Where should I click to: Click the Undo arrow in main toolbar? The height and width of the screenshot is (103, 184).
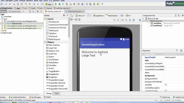pos(6,4)
